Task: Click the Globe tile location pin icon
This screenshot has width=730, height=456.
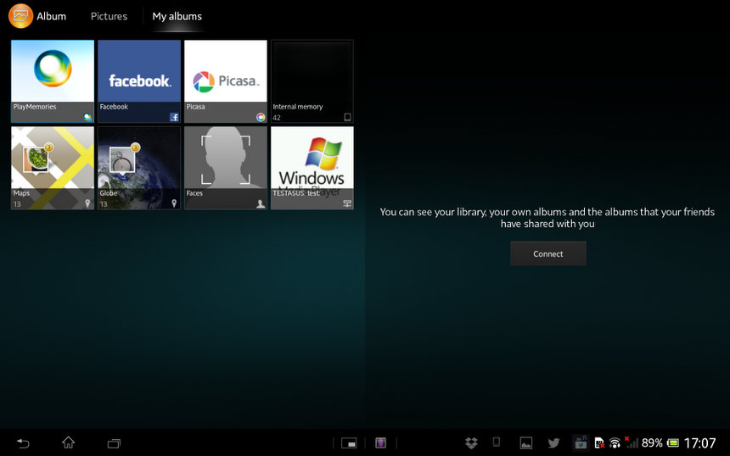Action: click(174, 203)
